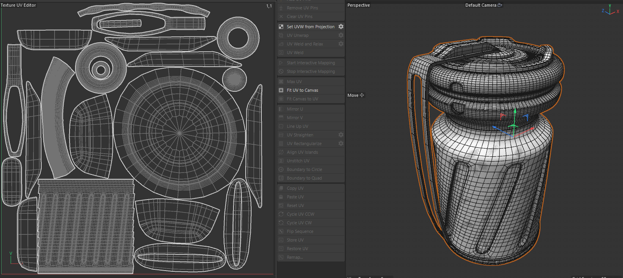Click the XYZ orientation gizmo in viewport corner
The width and height of the screenshot is (623, 278).
[x=610, y=10]
